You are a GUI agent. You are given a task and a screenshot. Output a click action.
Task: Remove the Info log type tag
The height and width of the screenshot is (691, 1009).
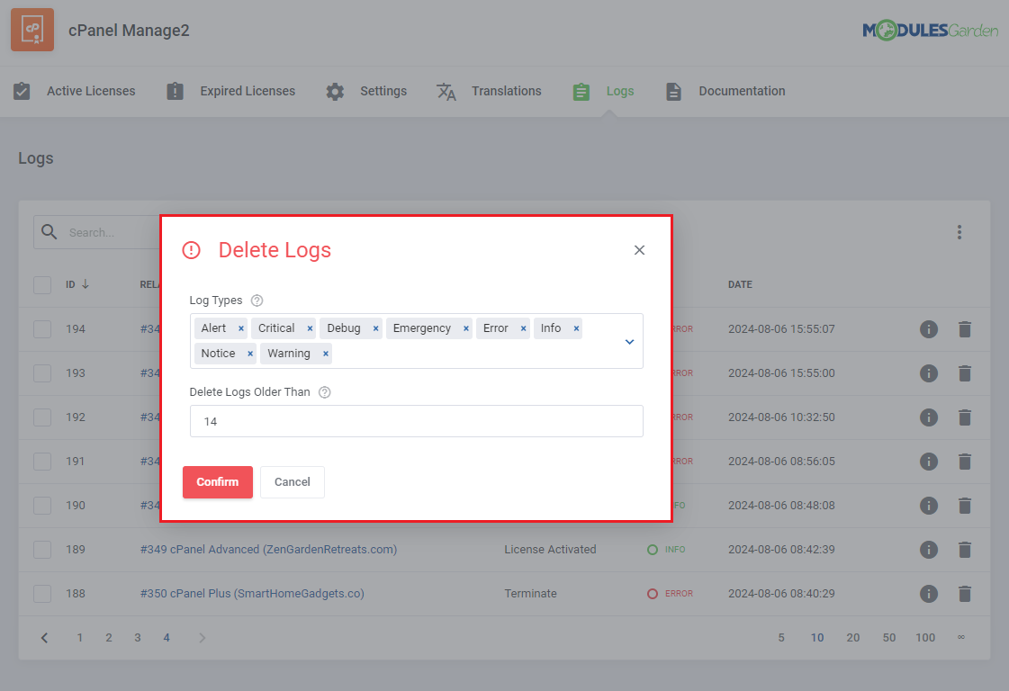pos(577,328)
